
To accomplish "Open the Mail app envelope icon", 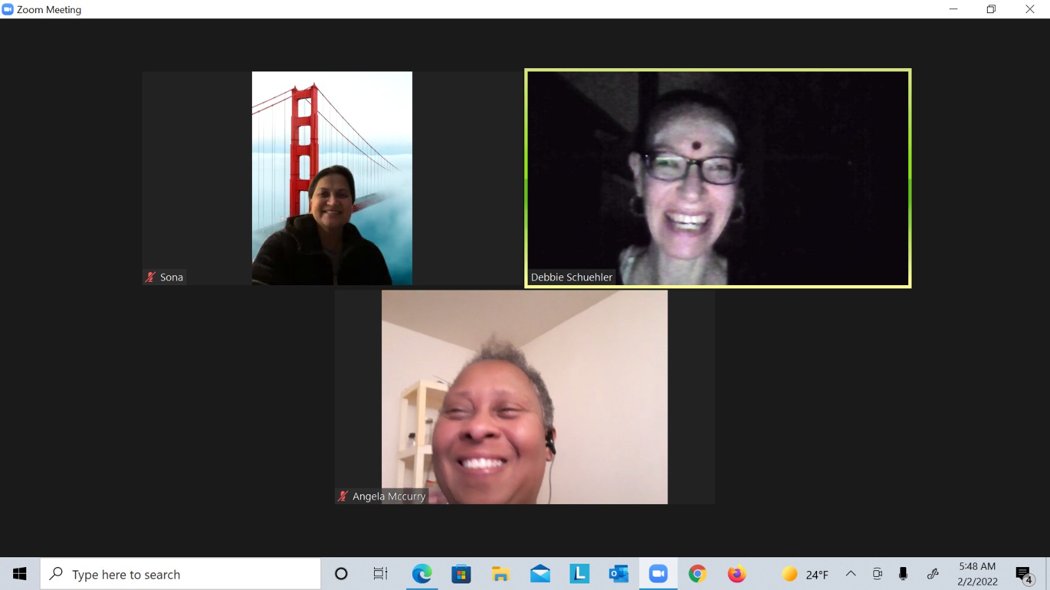I will (x=540, y=574).
